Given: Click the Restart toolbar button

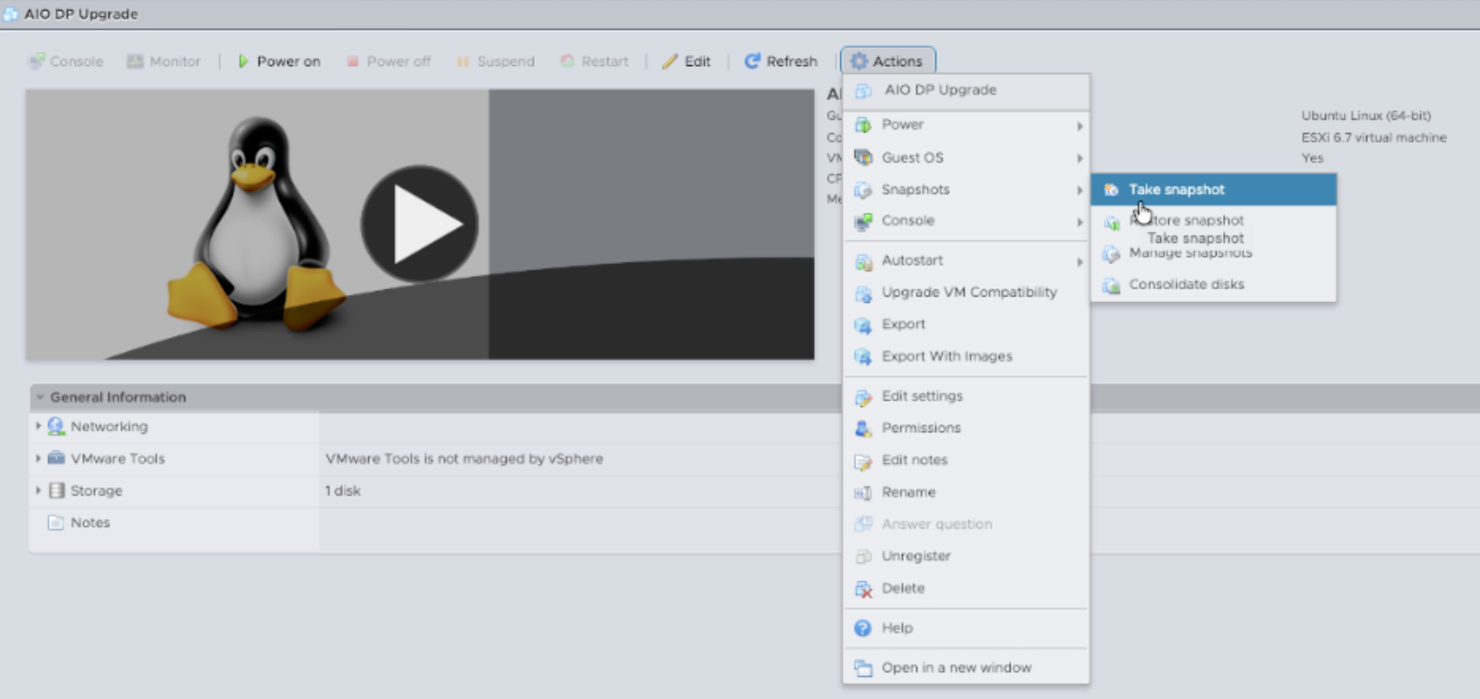Looking at the screenshot, I should (x=594, y=61).
